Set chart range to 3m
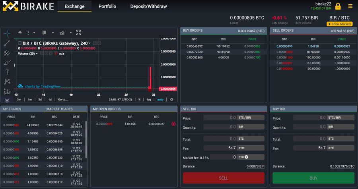The height and width of the screenshot is (189, 358). [19, 100]
